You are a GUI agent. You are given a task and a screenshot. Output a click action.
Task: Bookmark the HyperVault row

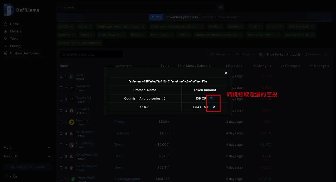pos(61,179)
